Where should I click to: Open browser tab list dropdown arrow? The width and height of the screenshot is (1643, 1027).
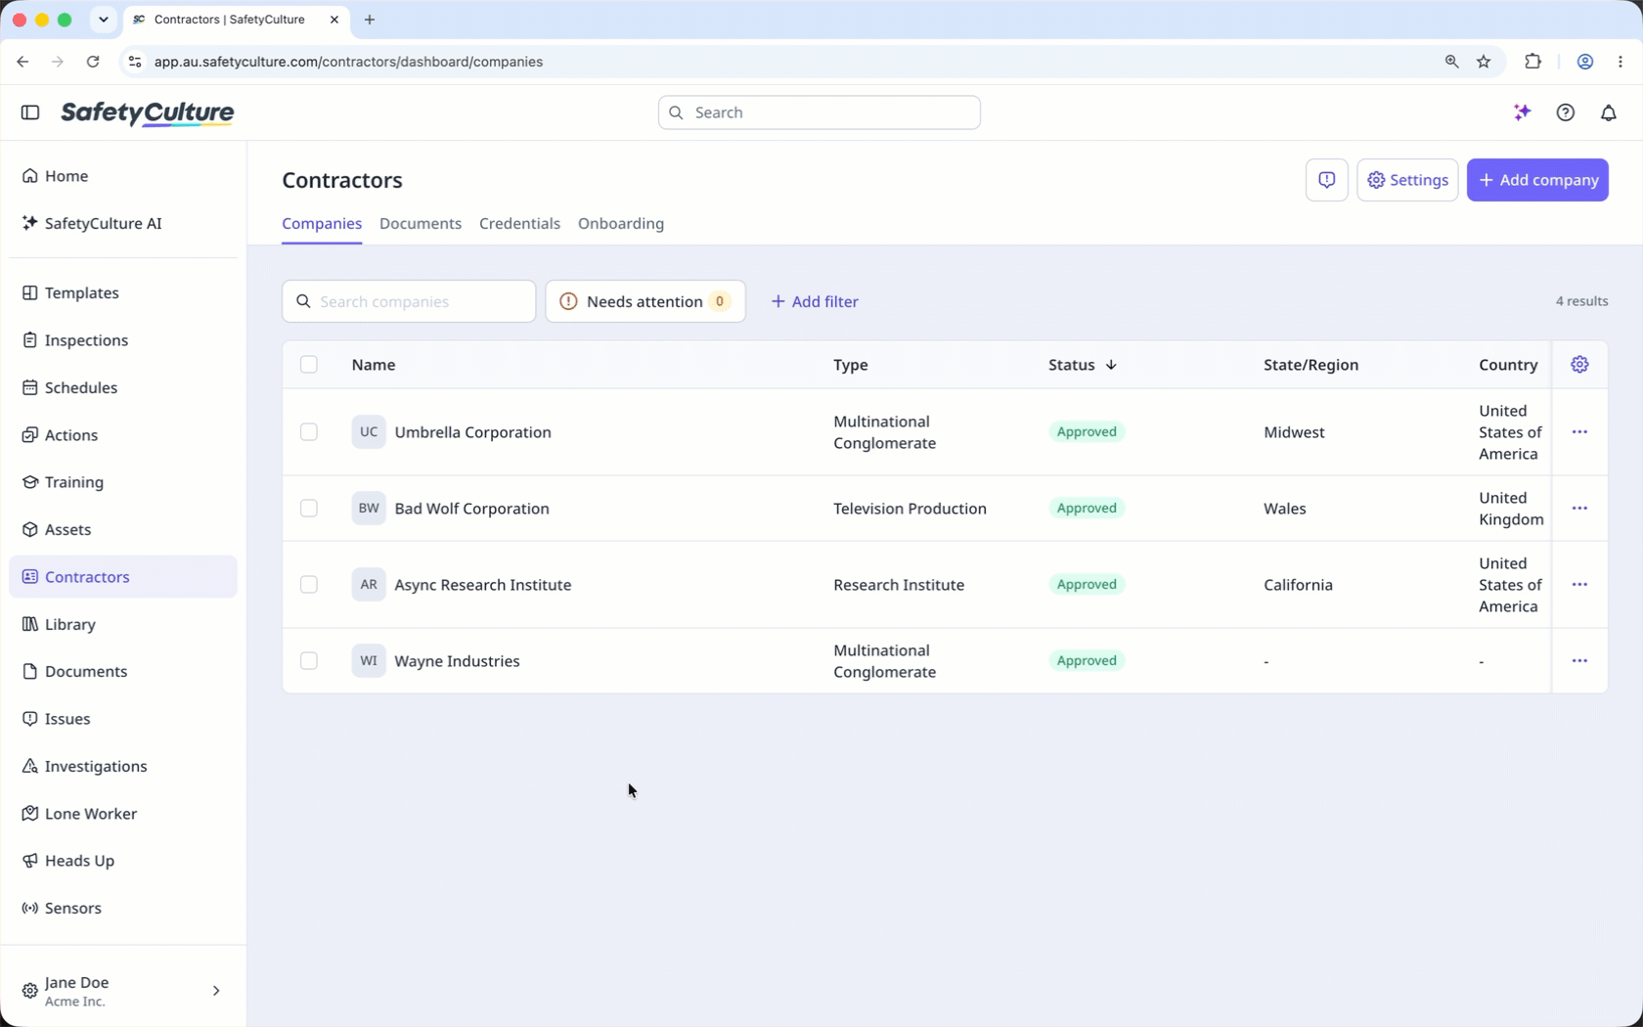tap(104, 20)
